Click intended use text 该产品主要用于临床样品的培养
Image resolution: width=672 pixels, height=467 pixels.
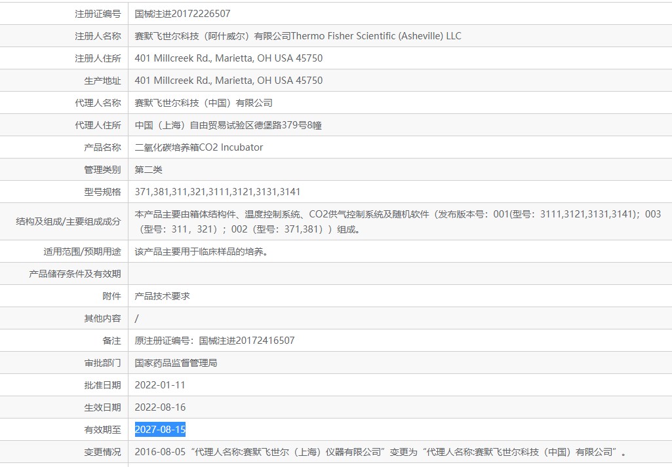pyautogui.click(x=201, y=252)
